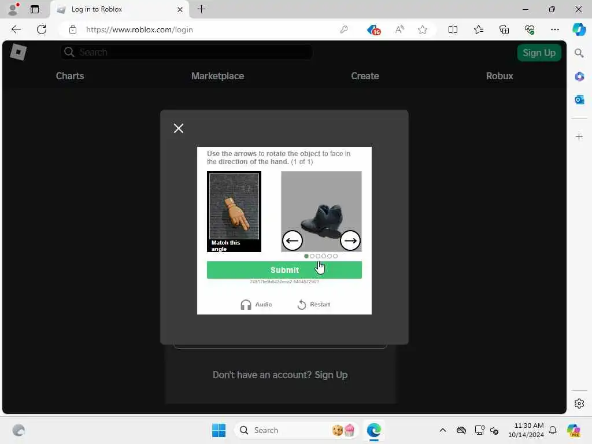Open Copilot preview in taskbar

pos(573,430)
